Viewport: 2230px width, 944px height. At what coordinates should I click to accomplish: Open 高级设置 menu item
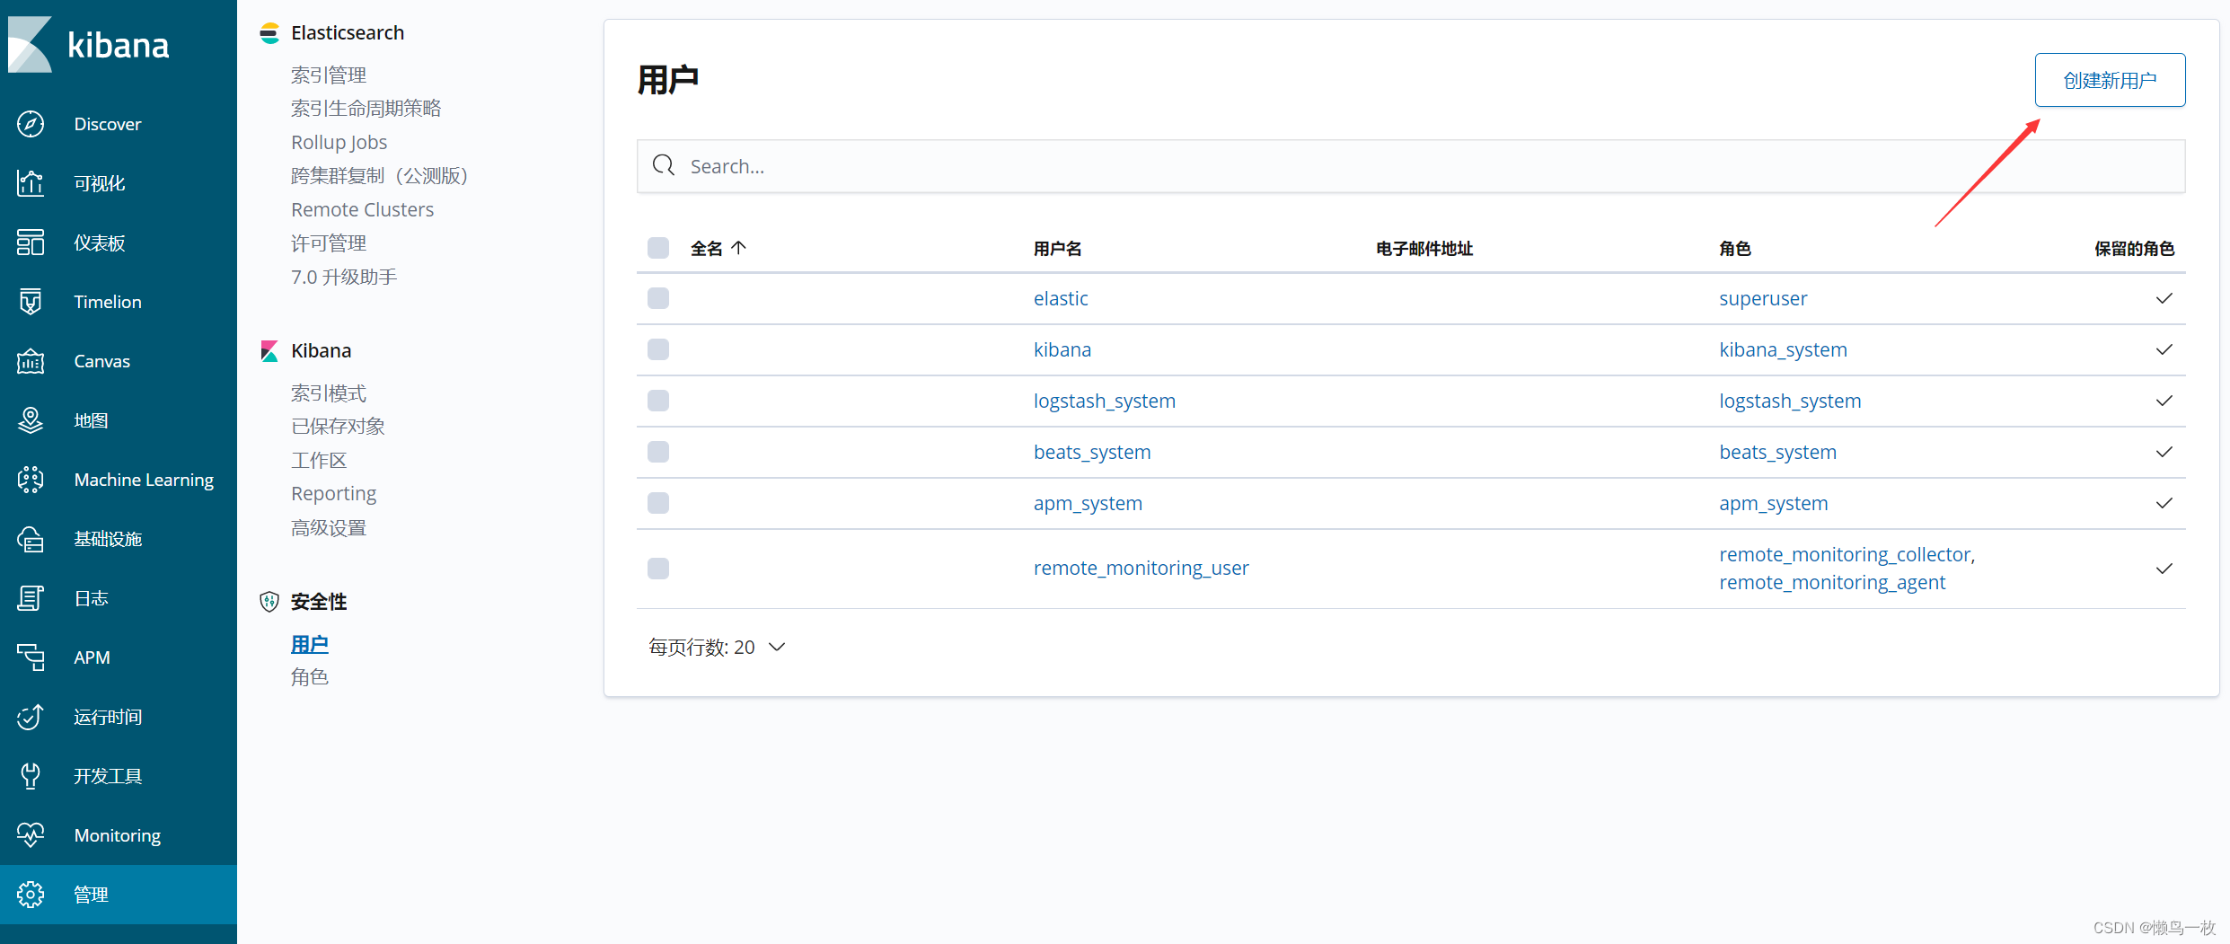[329, 528]
